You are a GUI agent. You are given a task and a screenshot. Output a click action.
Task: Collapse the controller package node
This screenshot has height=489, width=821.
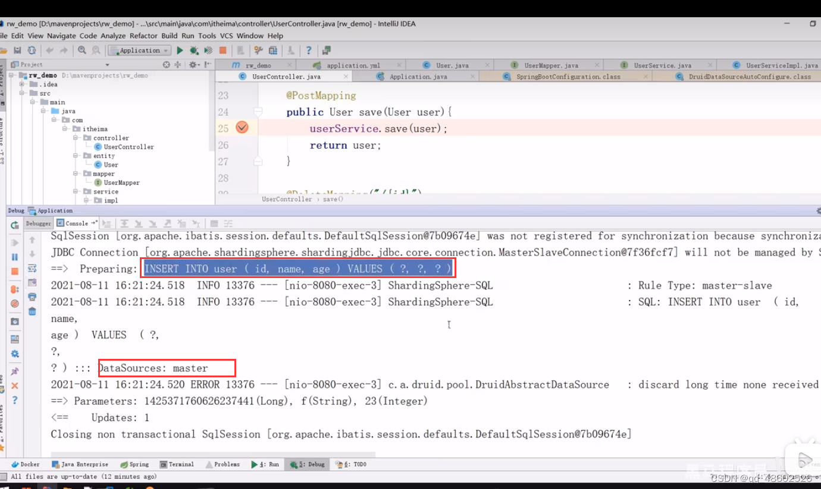[76, 138]
